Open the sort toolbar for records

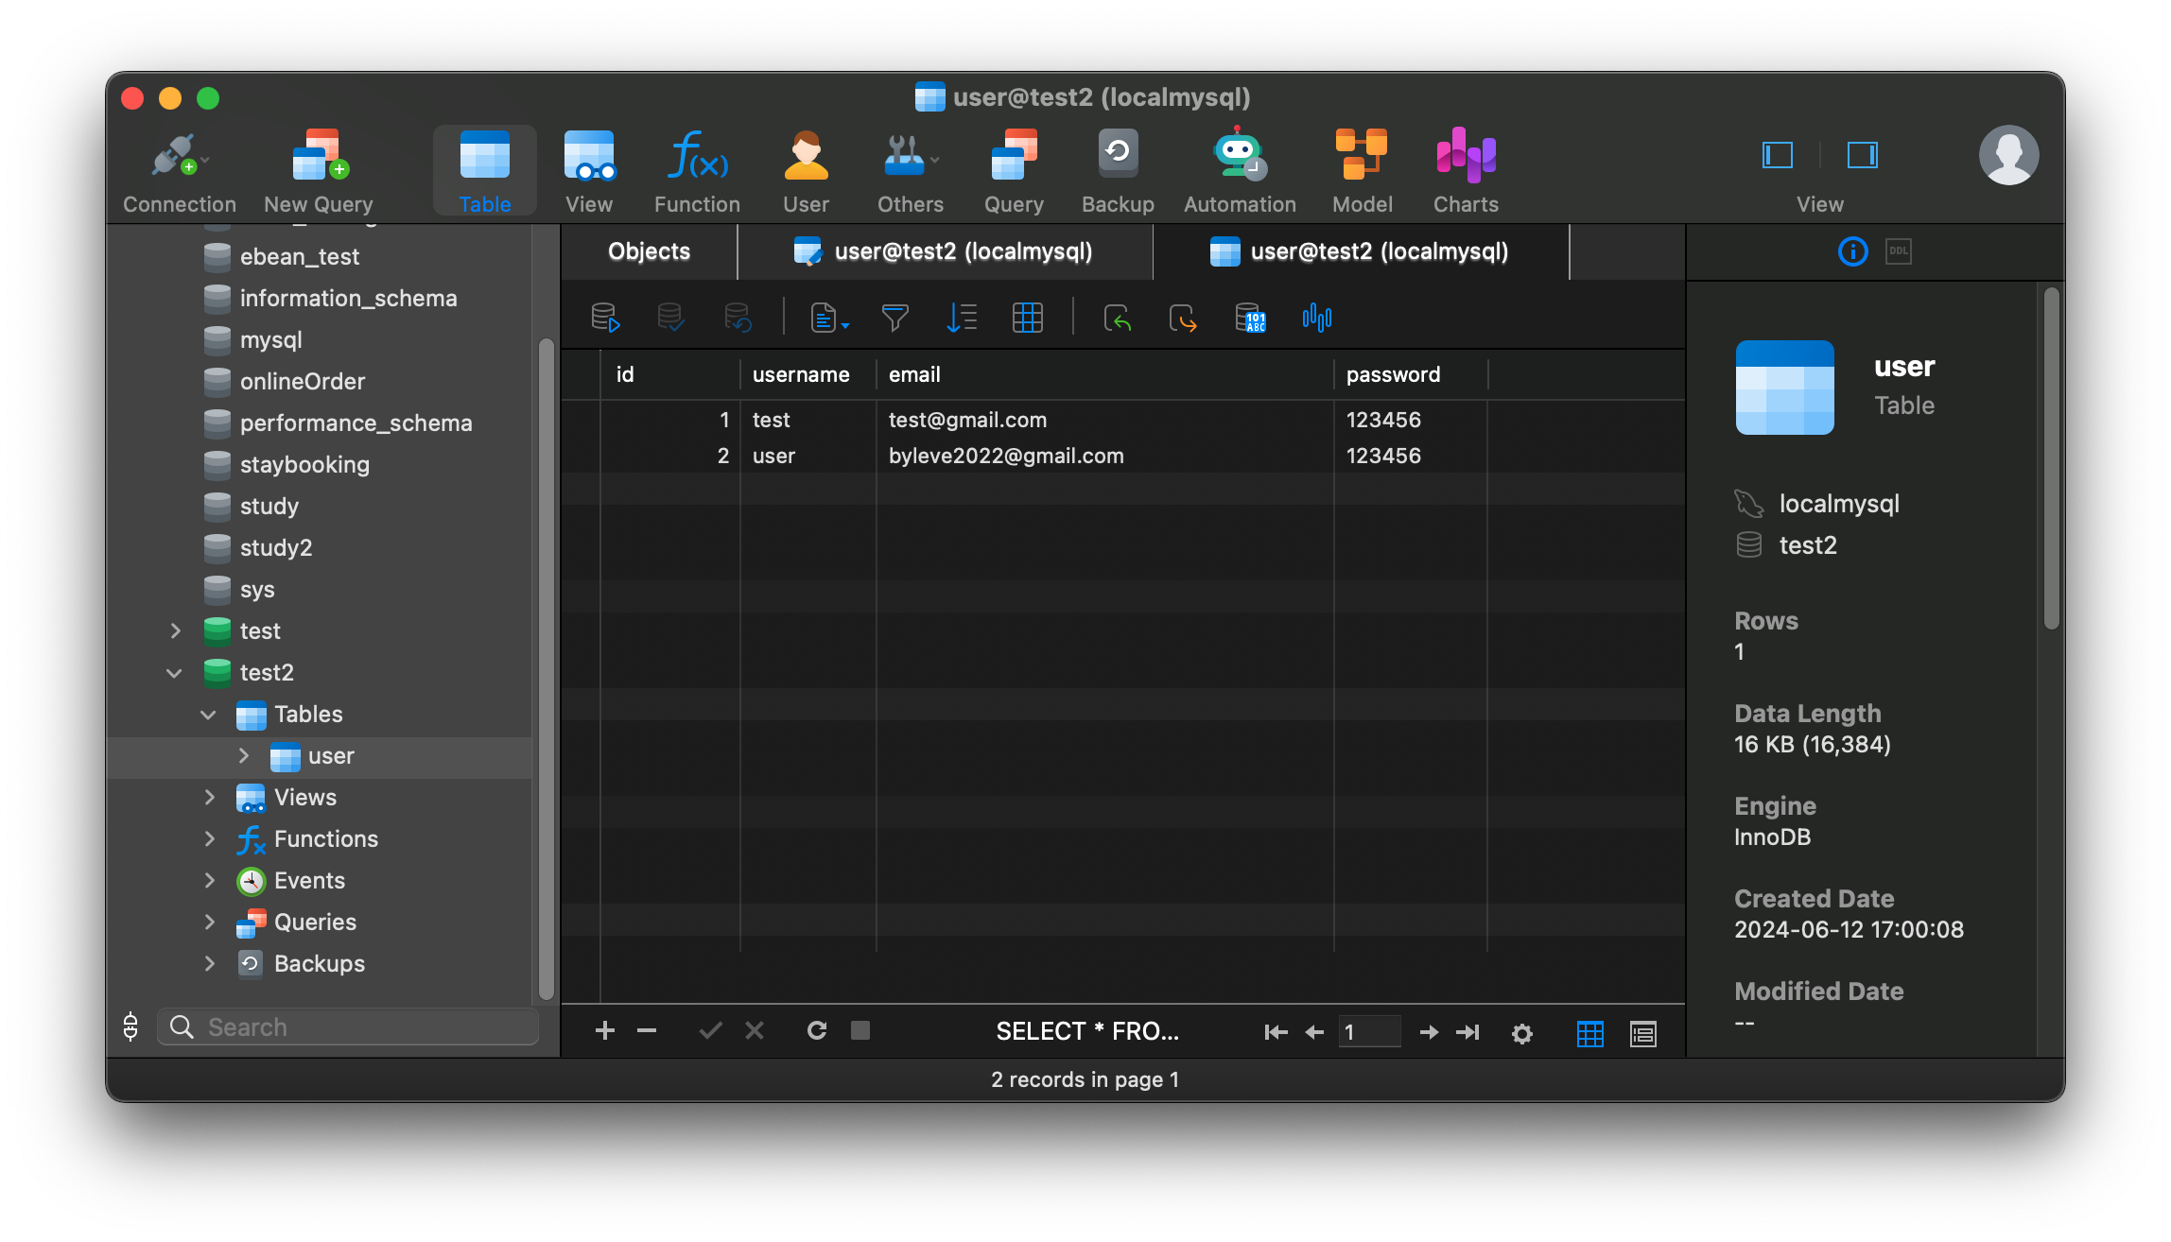point(962,318)
